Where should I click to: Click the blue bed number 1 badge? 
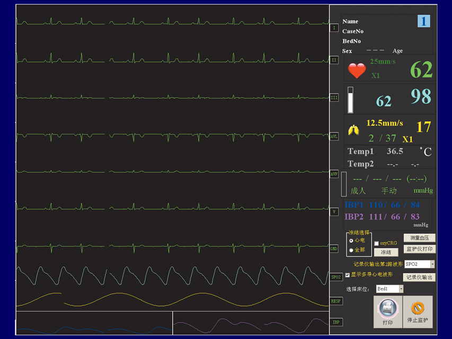pos(423,21)
